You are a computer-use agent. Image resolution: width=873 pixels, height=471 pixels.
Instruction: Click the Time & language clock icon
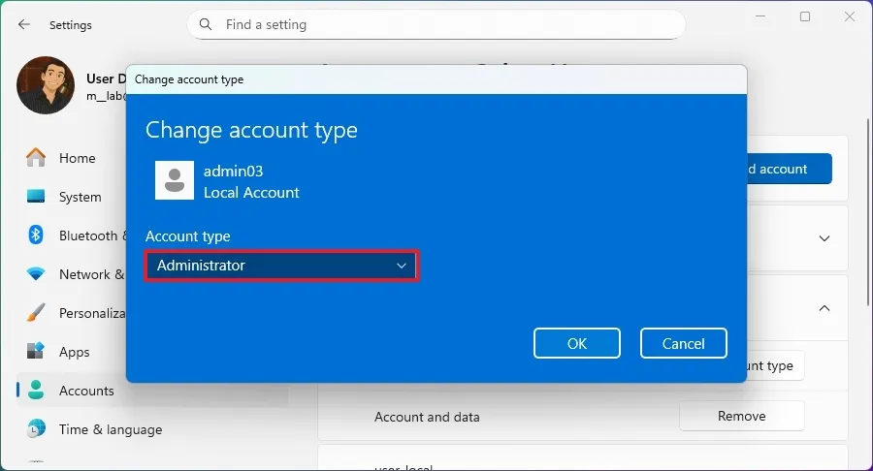point(36,429)
